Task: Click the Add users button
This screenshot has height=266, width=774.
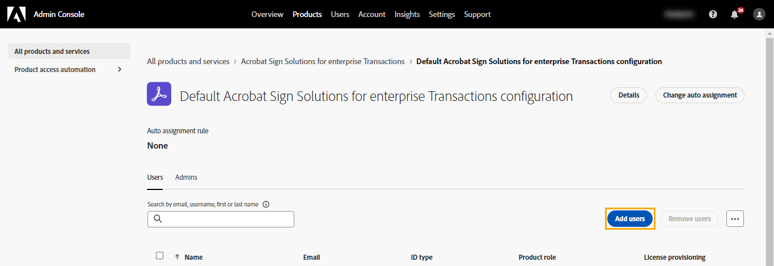Action: 630,219
